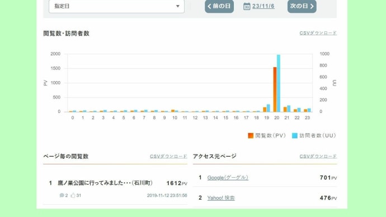
Task: Download CSV for 閲覧数・訪問者数 chart
Action: pyautogui.click(x=318, y=33)
